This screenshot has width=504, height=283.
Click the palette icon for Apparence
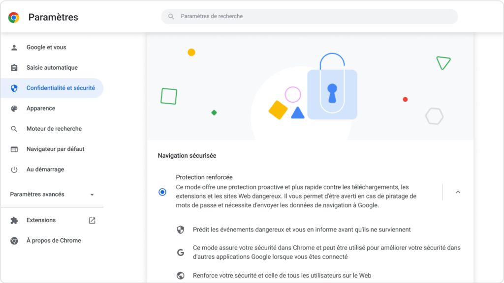coord(14,109)
